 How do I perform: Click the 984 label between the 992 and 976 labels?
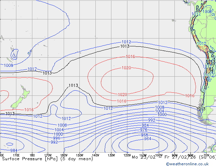tap(145, 125)
